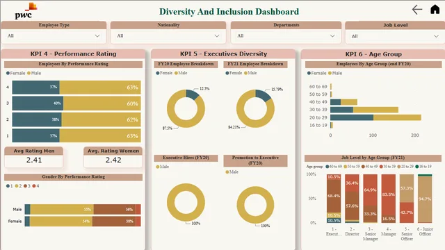Click the back arrow icon
The image size is (445, 250).
click(x=417, y=9)
